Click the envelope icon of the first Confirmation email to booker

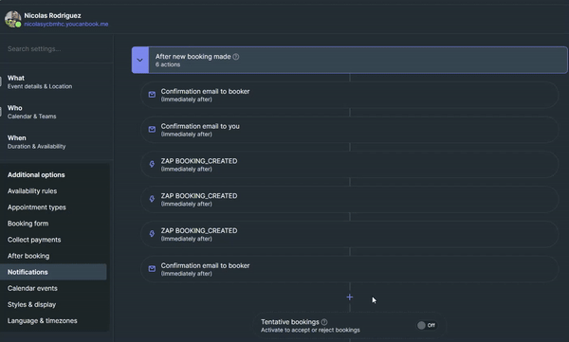coord(152,95)
